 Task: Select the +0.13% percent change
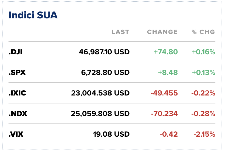(x=203, y=72)
